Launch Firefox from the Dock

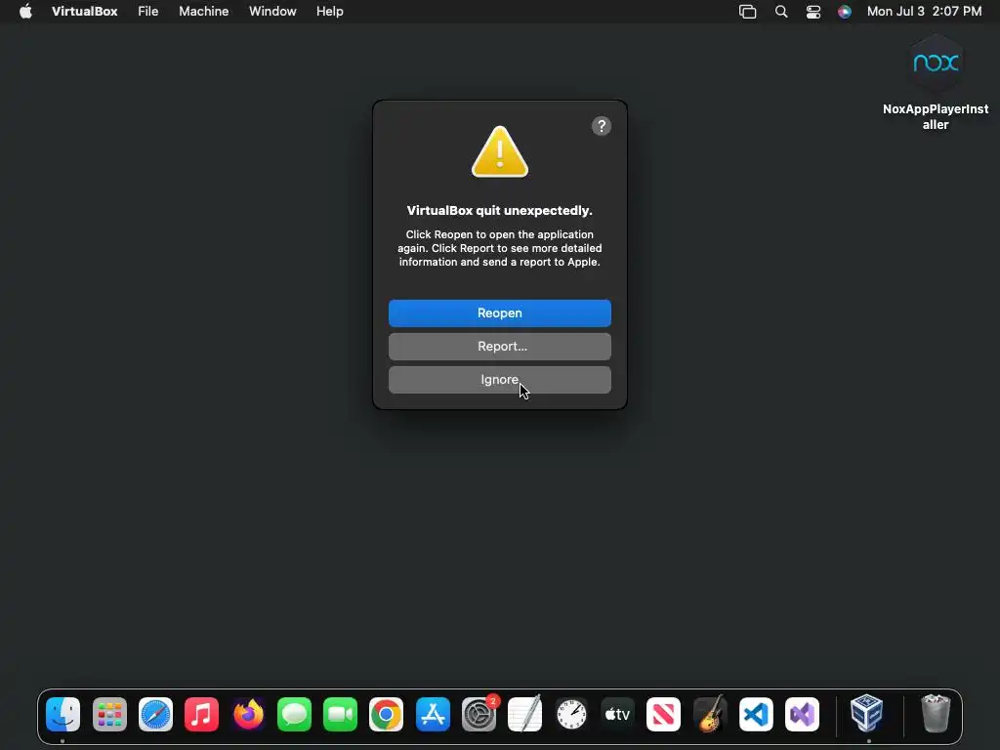click(248, 714)
